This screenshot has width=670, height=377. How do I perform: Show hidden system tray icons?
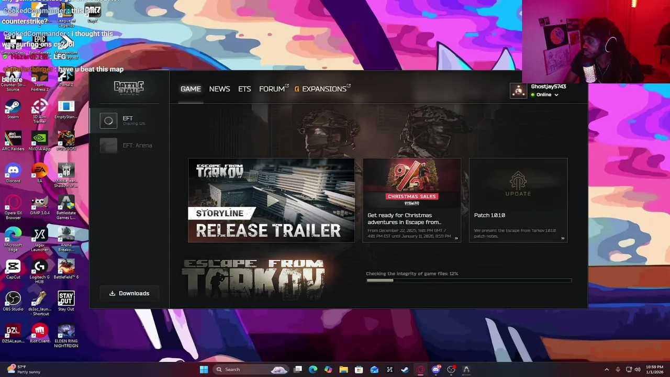[607, 369]
